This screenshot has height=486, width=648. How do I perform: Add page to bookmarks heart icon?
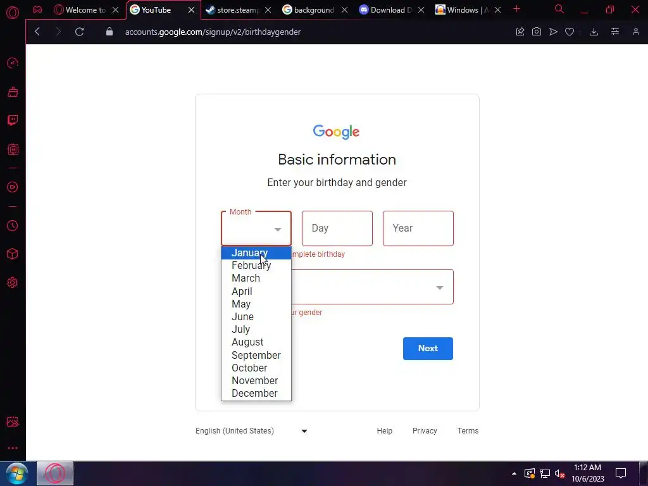(570, 32)
